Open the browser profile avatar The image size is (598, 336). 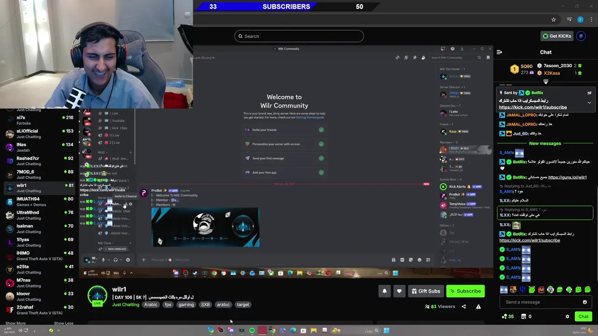(580, 20)
